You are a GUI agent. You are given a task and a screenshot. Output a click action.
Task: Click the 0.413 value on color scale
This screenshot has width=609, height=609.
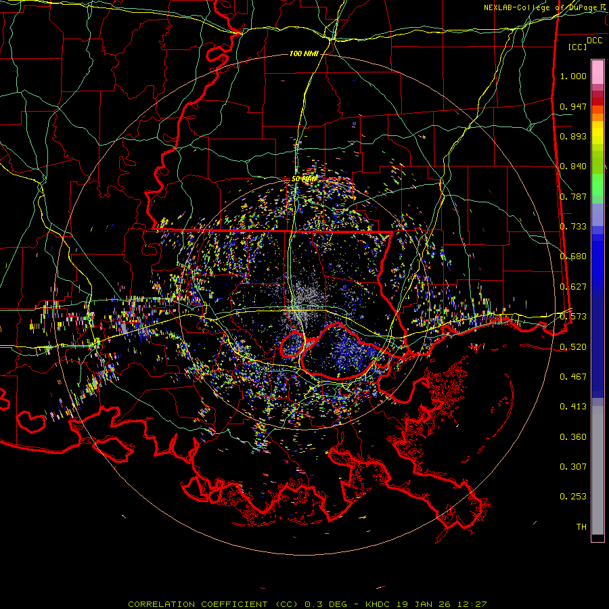(573, 407)
